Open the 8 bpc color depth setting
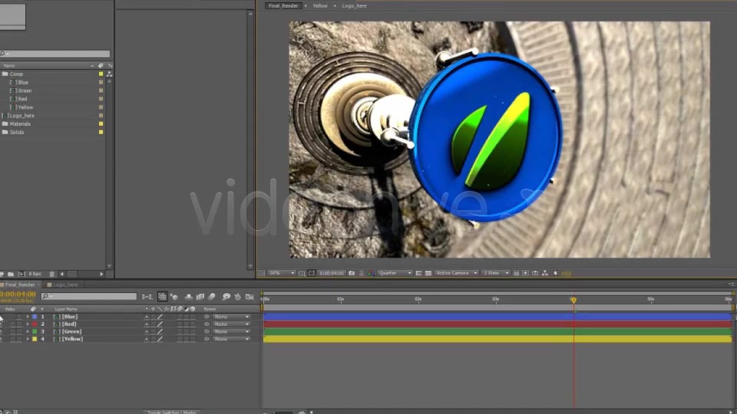This screenshot has width=737, height=414. (35, 274)
